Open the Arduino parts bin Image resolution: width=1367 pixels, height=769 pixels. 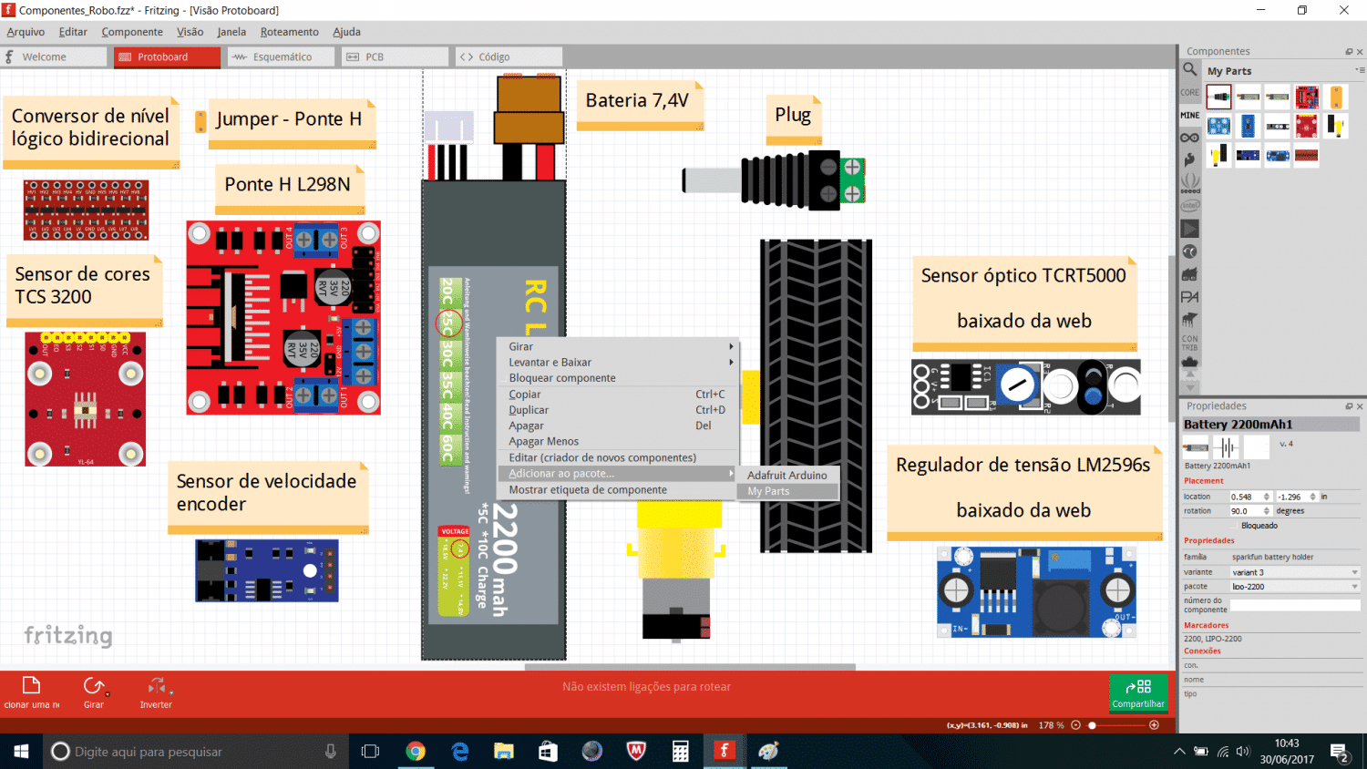click(x=1189, y=138)
